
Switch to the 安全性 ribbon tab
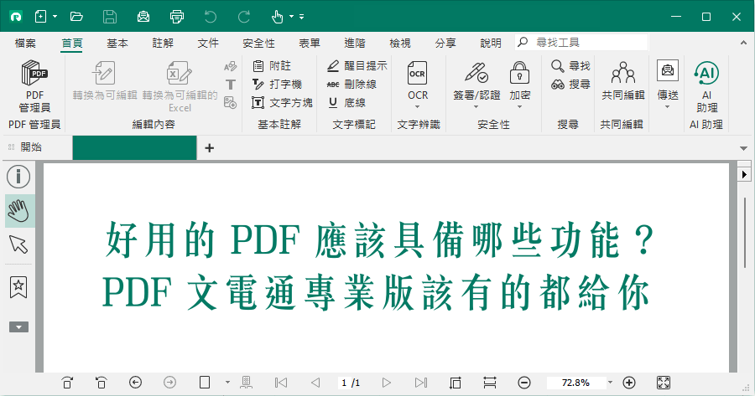(x=258, y=44)
